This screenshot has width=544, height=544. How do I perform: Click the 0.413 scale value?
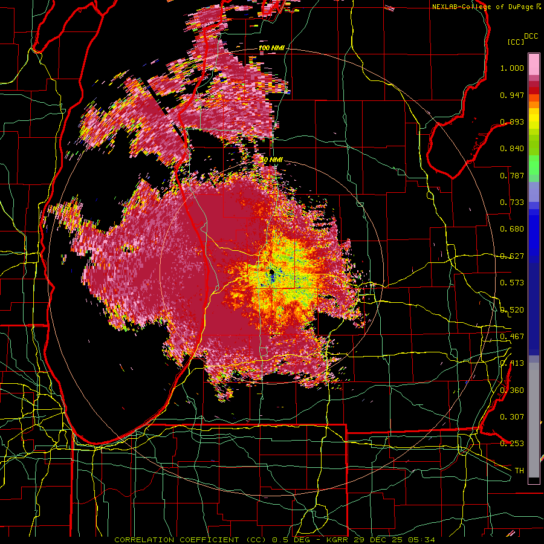[x=512, y=363]
